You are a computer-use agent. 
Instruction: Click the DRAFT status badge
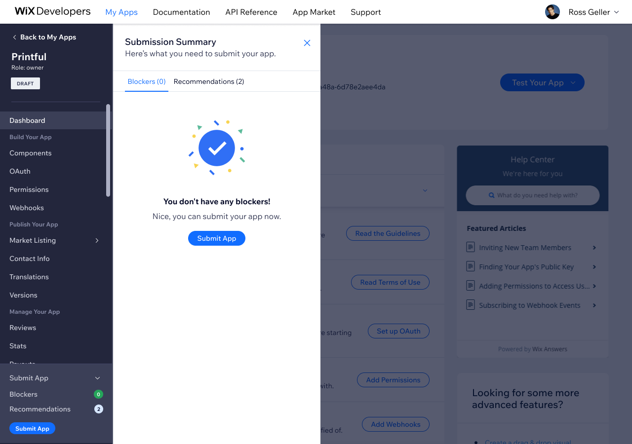coord(25,83)
